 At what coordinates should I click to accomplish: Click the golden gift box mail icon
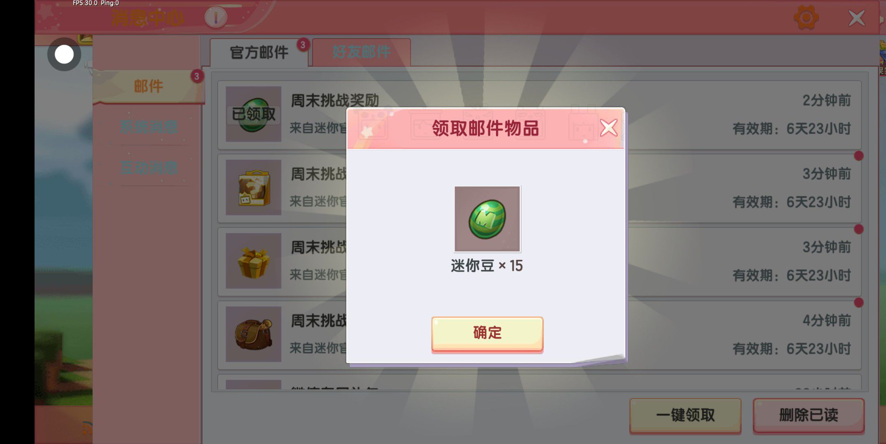pos(253,261)
